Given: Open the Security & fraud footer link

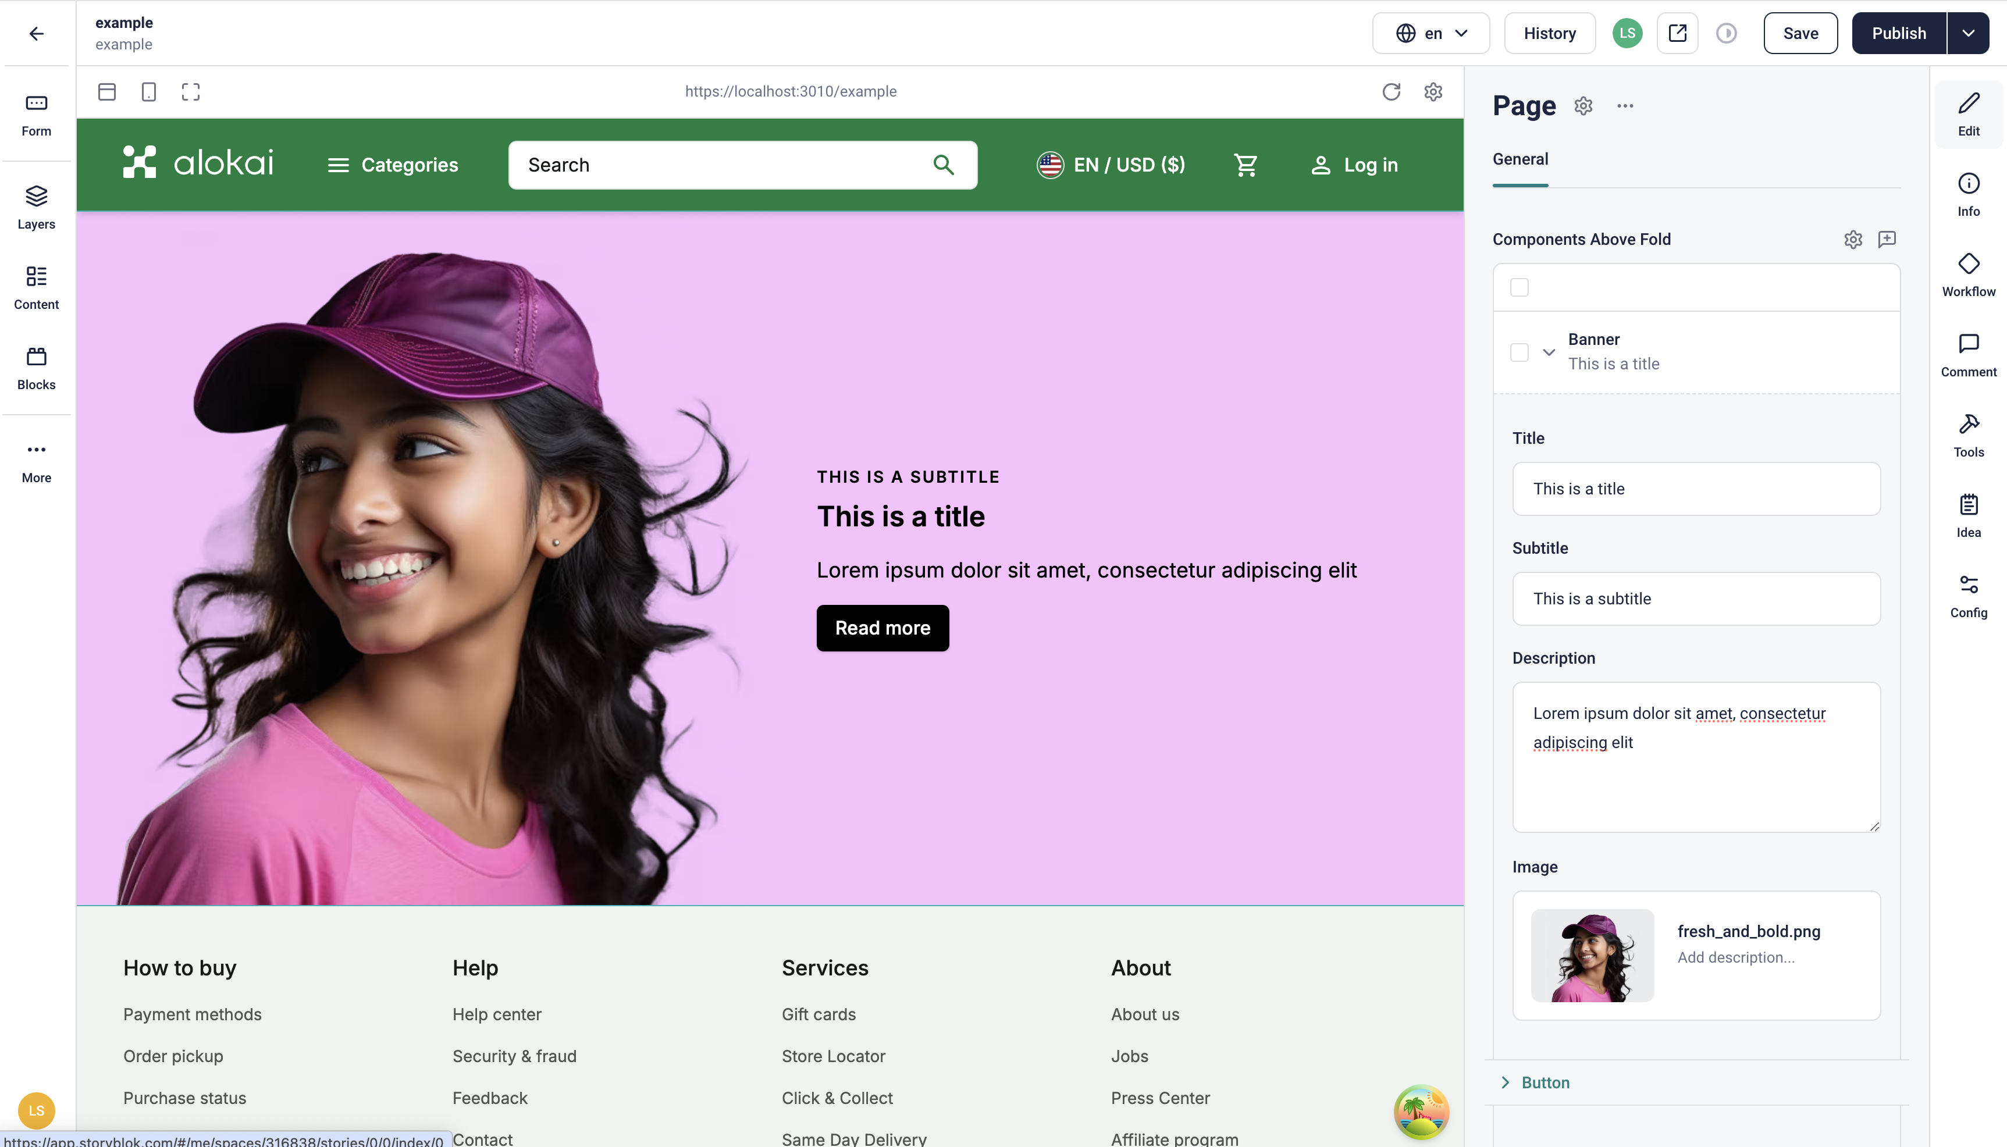Looking at the screenshot, I should pyautogui.click(x=514, y=1056).
